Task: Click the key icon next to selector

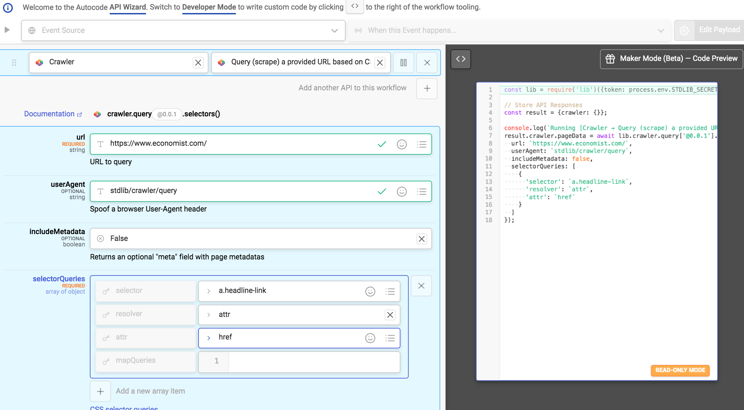Action: 106,291
